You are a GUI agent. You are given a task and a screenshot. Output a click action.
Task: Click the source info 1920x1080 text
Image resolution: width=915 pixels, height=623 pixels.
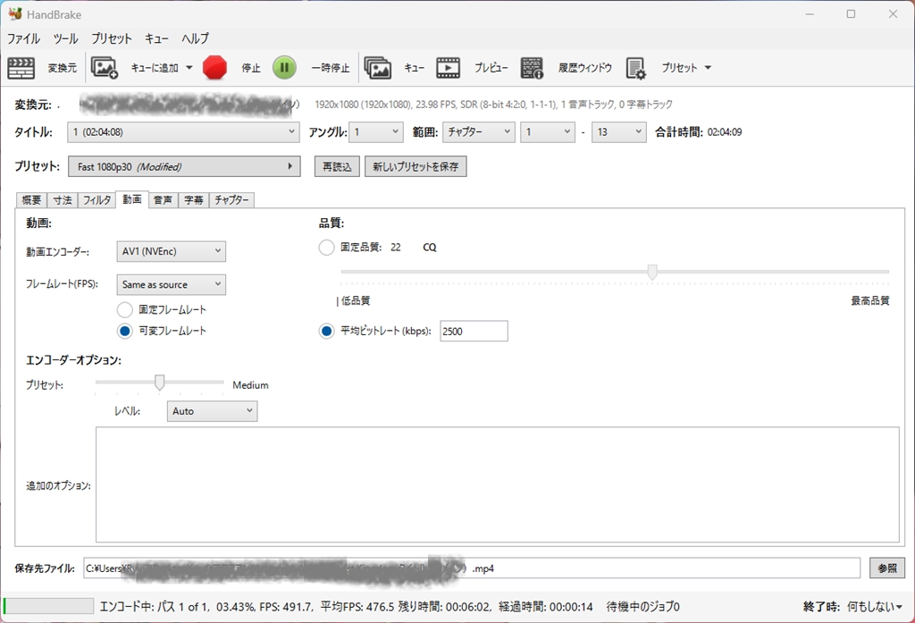click(493, 105)
